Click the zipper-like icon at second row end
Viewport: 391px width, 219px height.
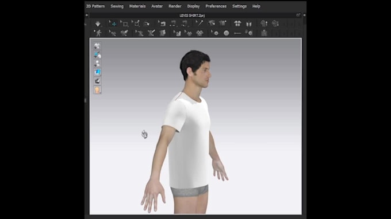coord(264,33)
